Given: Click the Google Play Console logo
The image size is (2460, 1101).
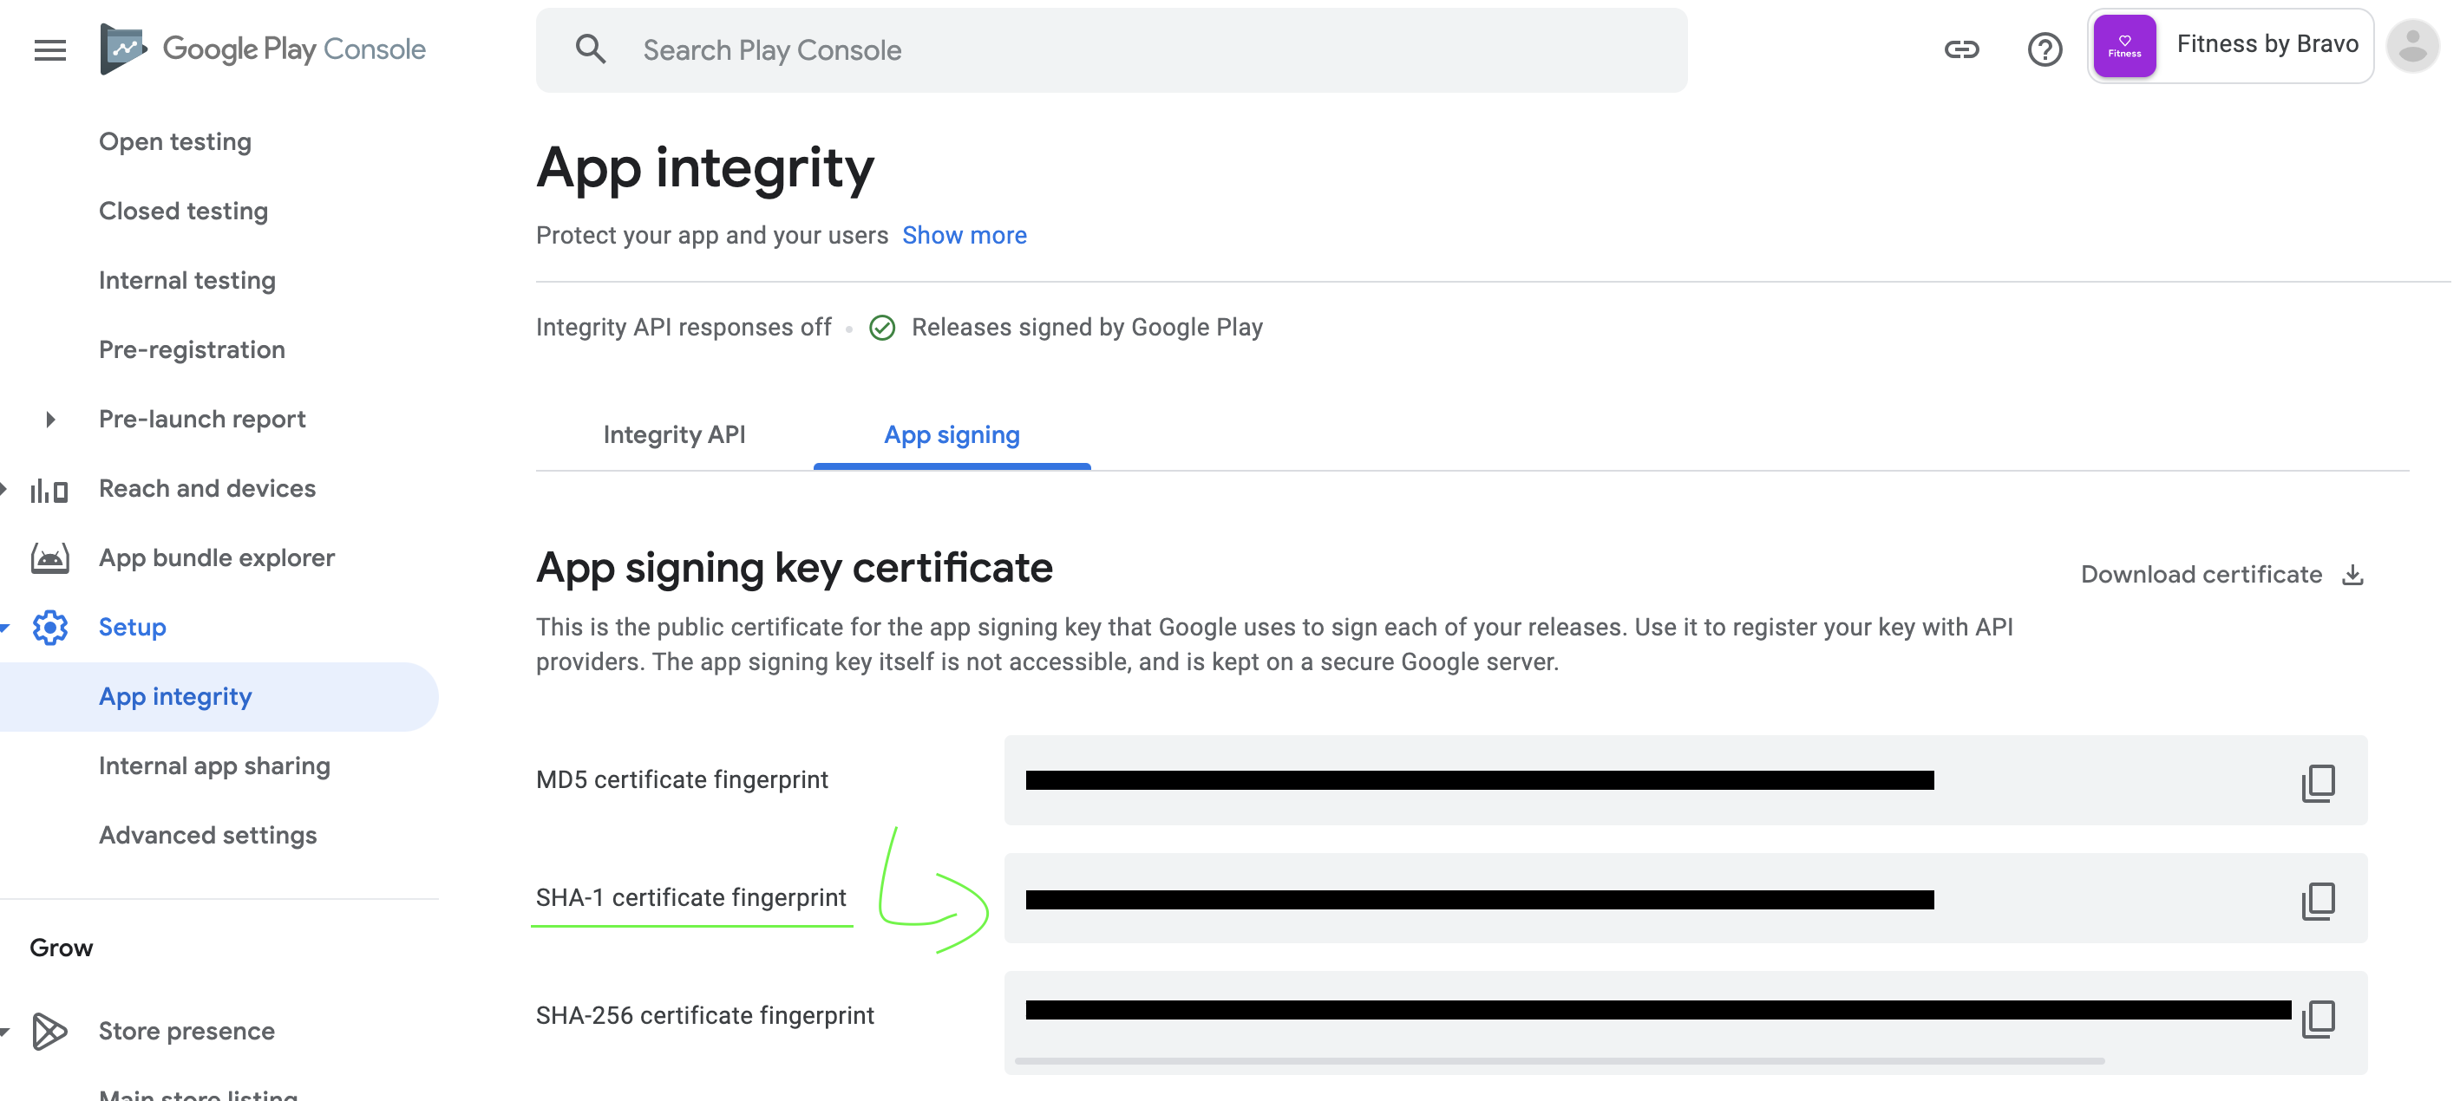Looking at the screenshot, I should click(x=263, y=49).
